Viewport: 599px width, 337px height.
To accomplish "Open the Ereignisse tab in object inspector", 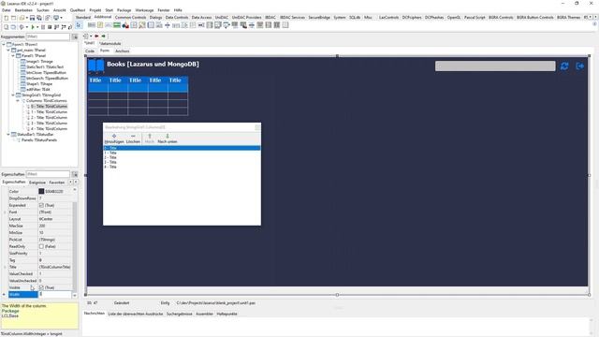I will (x=37, y=183).
